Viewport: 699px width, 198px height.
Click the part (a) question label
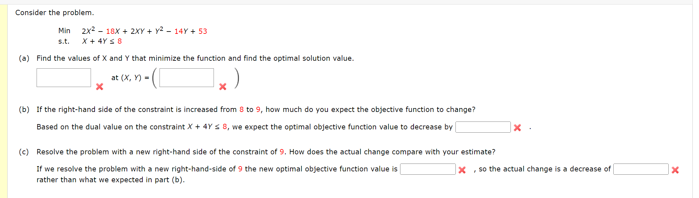[24, 58]
